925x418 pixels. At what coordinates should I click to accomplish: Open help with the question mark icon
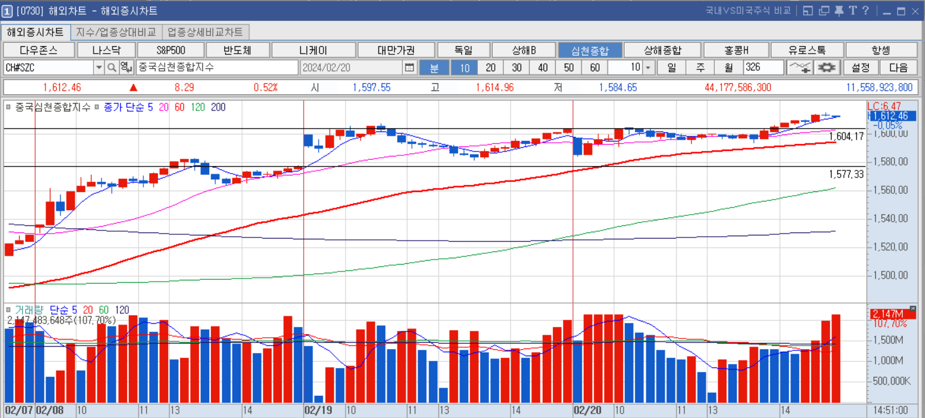(x=866, y=10)
